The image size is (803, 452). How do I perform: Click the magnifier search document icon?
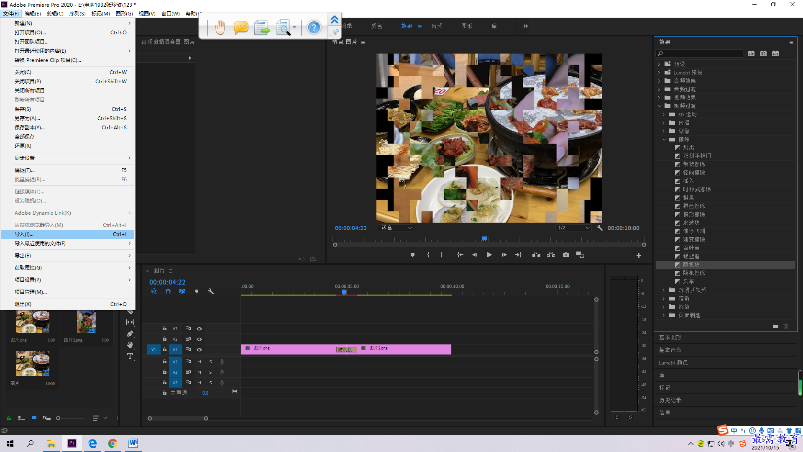click(284, 28)
